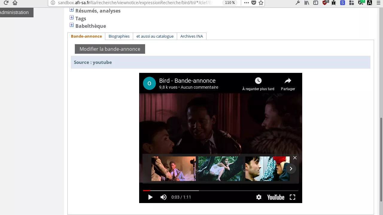Go to the browser home page
The height and width of the screenshot is (215, 383).
[x=15, y=3]
